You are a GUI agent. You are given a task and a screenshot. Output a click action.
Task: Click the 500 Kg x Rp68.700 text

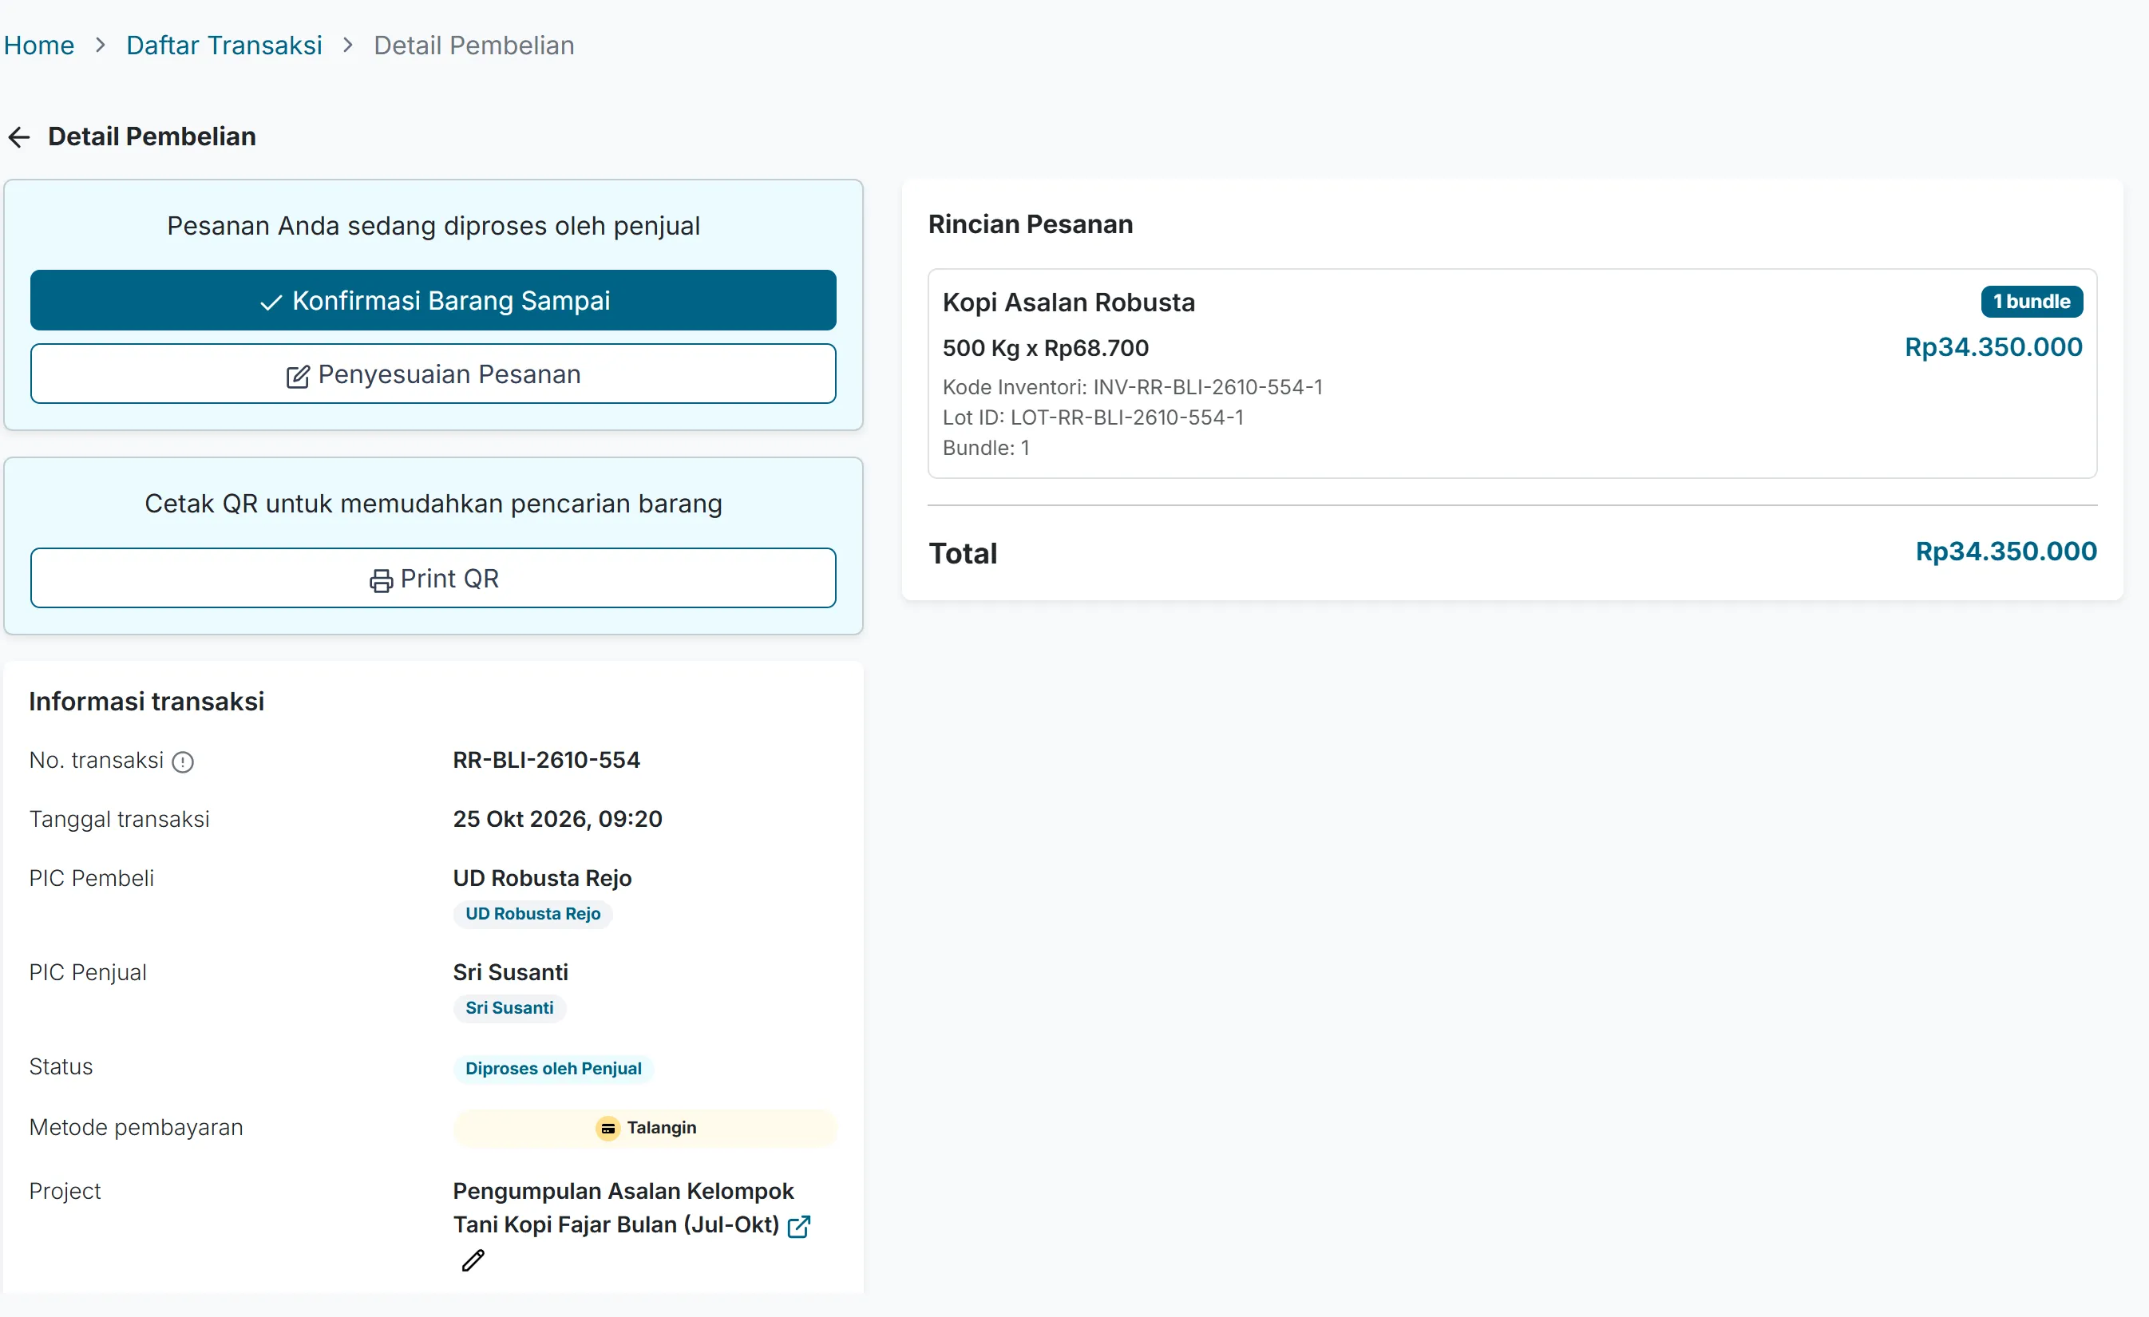(1046, 348)
